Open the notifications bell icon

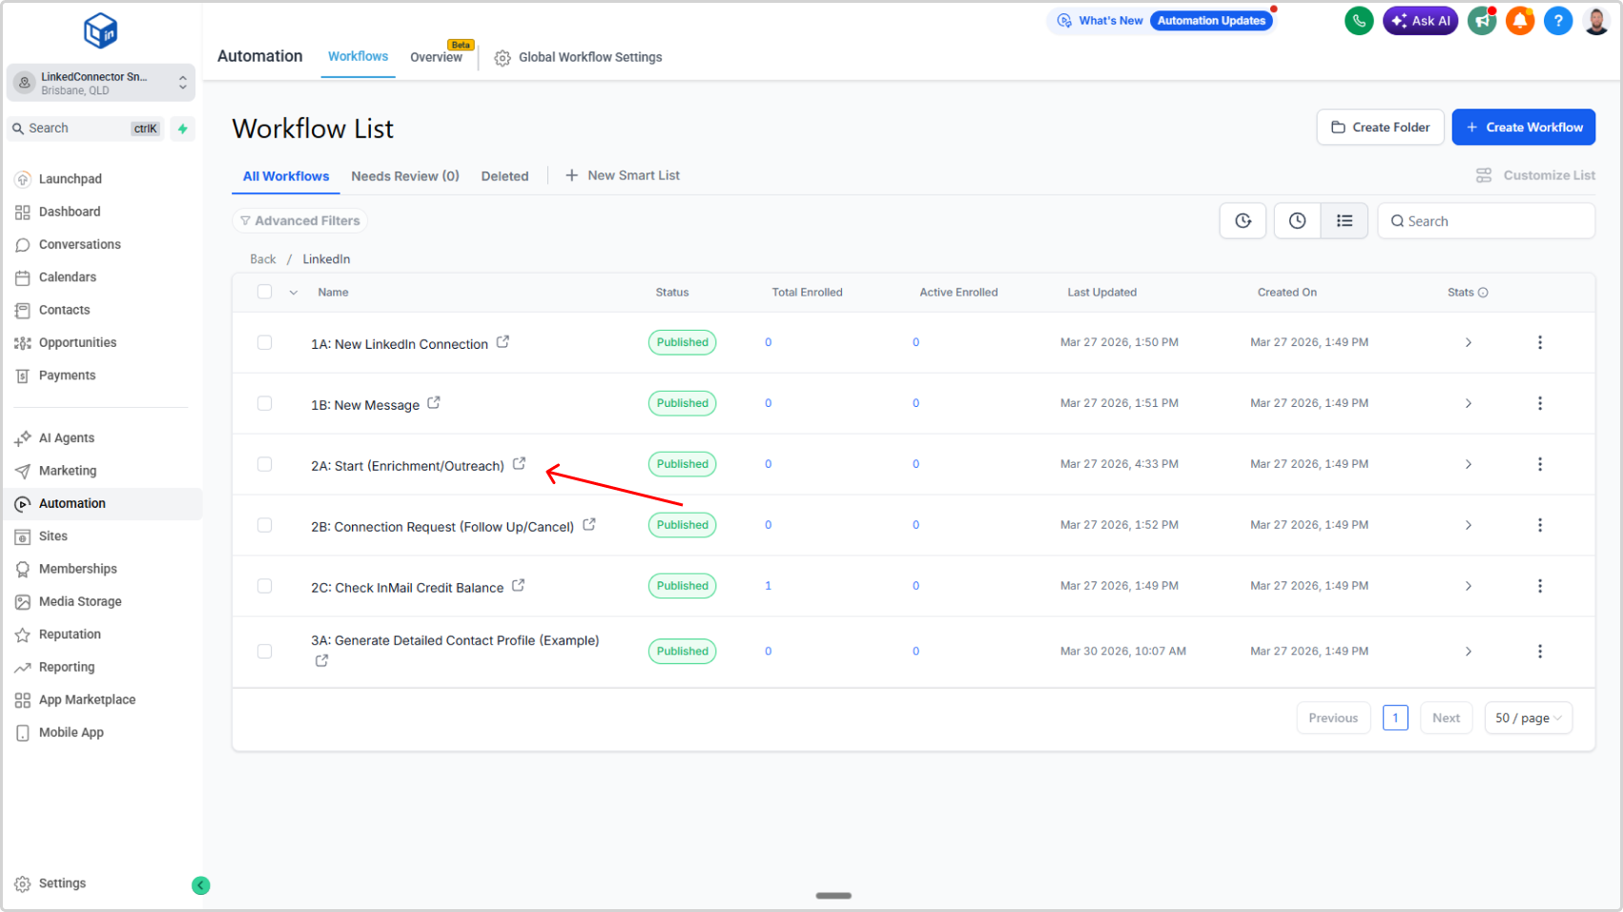[1519, 21]
